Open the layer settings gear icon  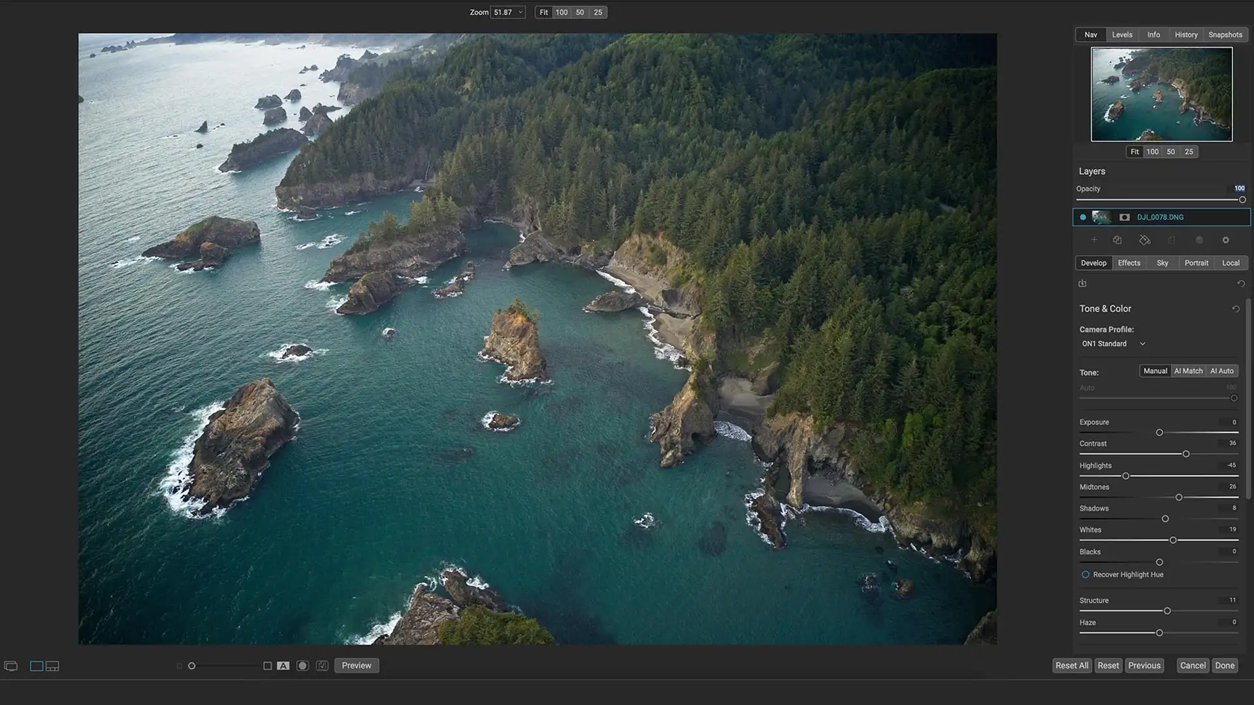(1226, 240)
